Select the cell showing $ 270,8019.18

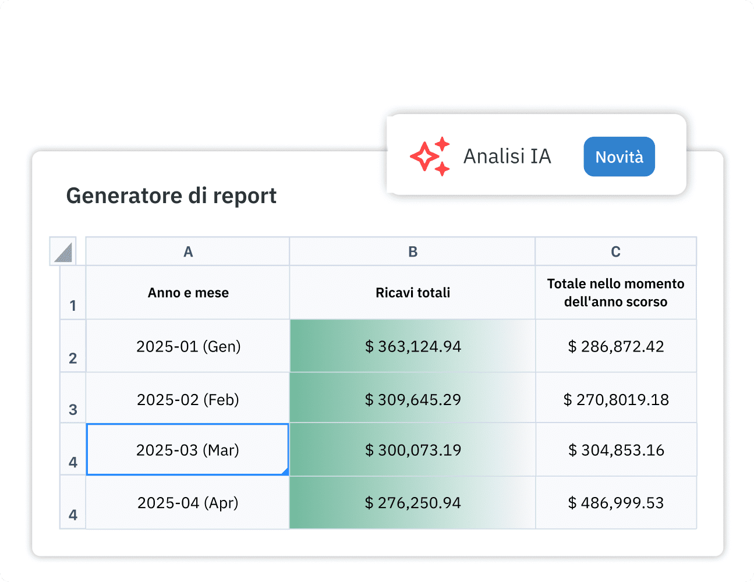tap(615, 399)
